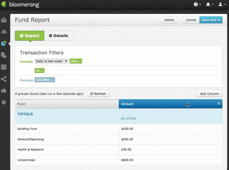Sort by the Amount column header
229x170 pixels.
click(x=170, y=104)
